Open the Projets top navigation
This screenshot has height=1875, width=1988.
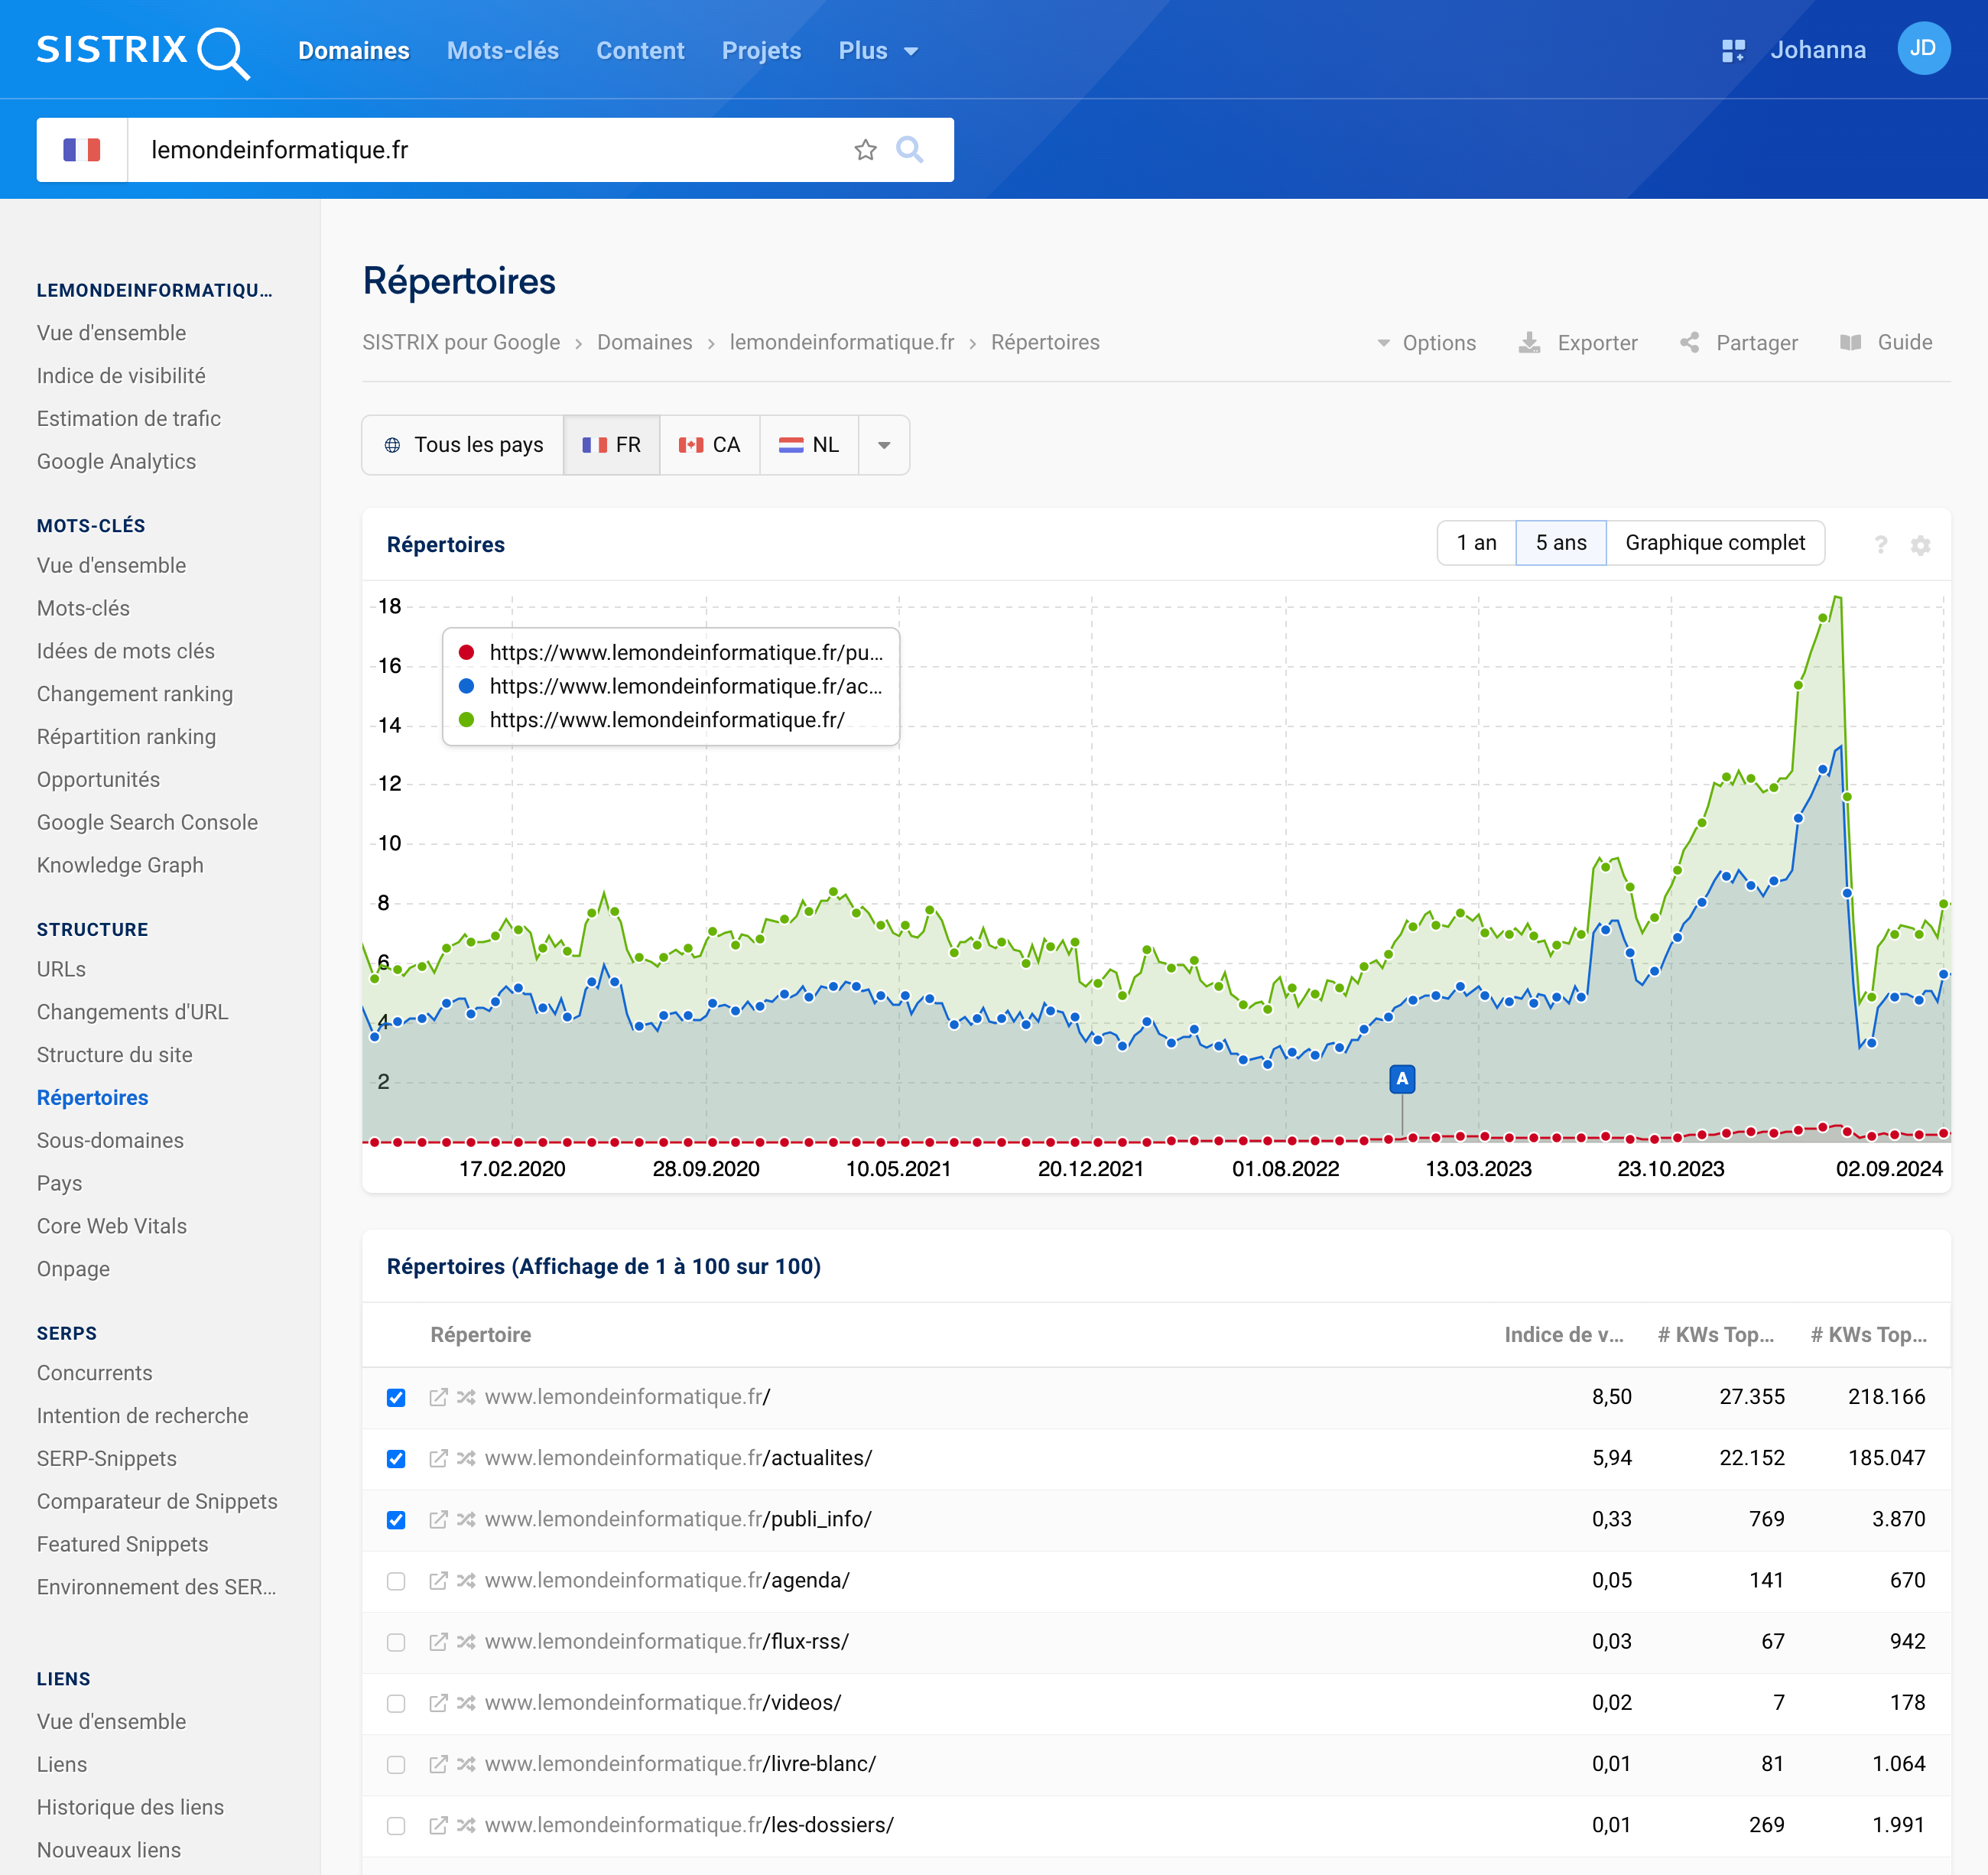coord(761,50)
